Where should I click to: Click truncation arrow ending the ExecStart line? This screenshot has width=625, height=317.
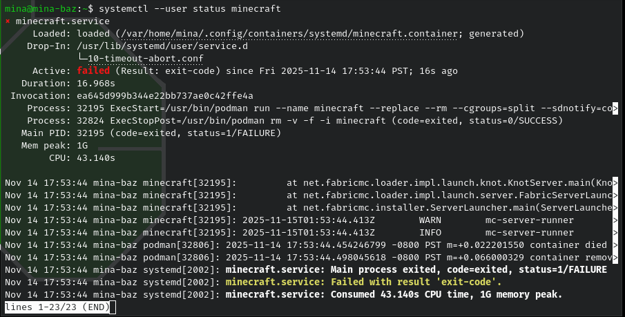pyautogui.click(x=615, y=108)
